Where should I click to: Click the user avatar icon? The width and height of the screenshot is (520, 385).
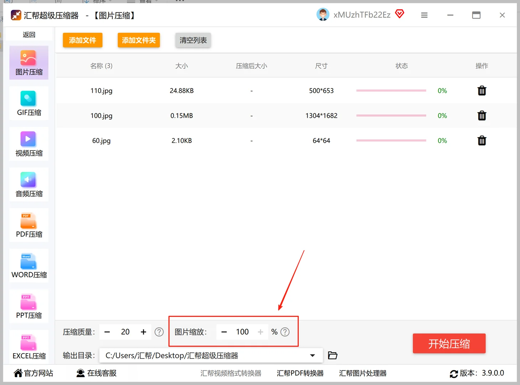[323, 15]
